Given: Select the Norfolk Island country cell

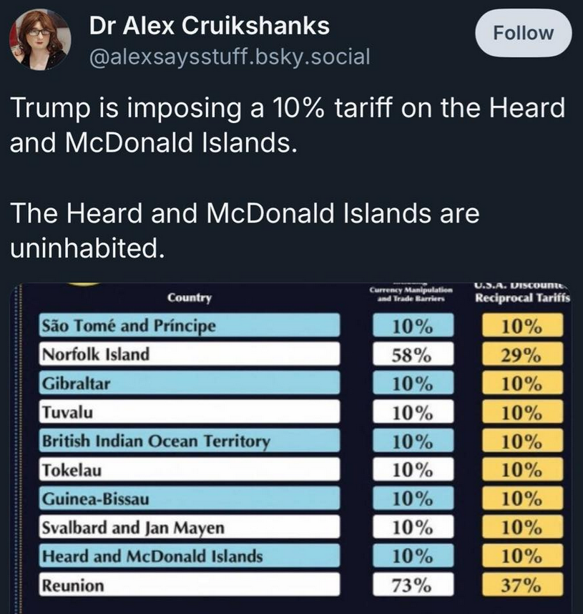Looking at the screenshot, I should pos(188,354).
